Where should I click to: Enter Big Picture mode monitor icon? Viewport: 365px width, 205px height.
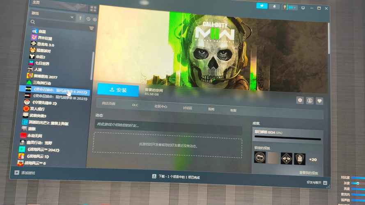[303, 8]
